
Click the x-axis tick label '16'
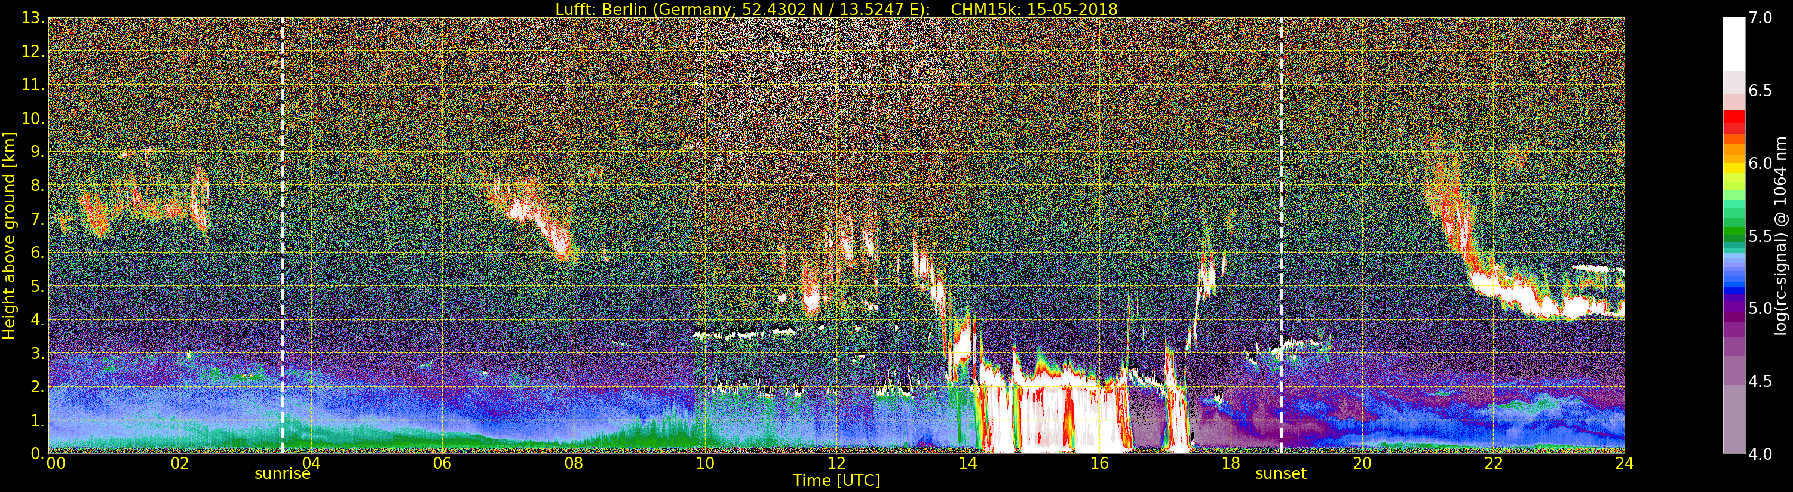coord(1099,463)
